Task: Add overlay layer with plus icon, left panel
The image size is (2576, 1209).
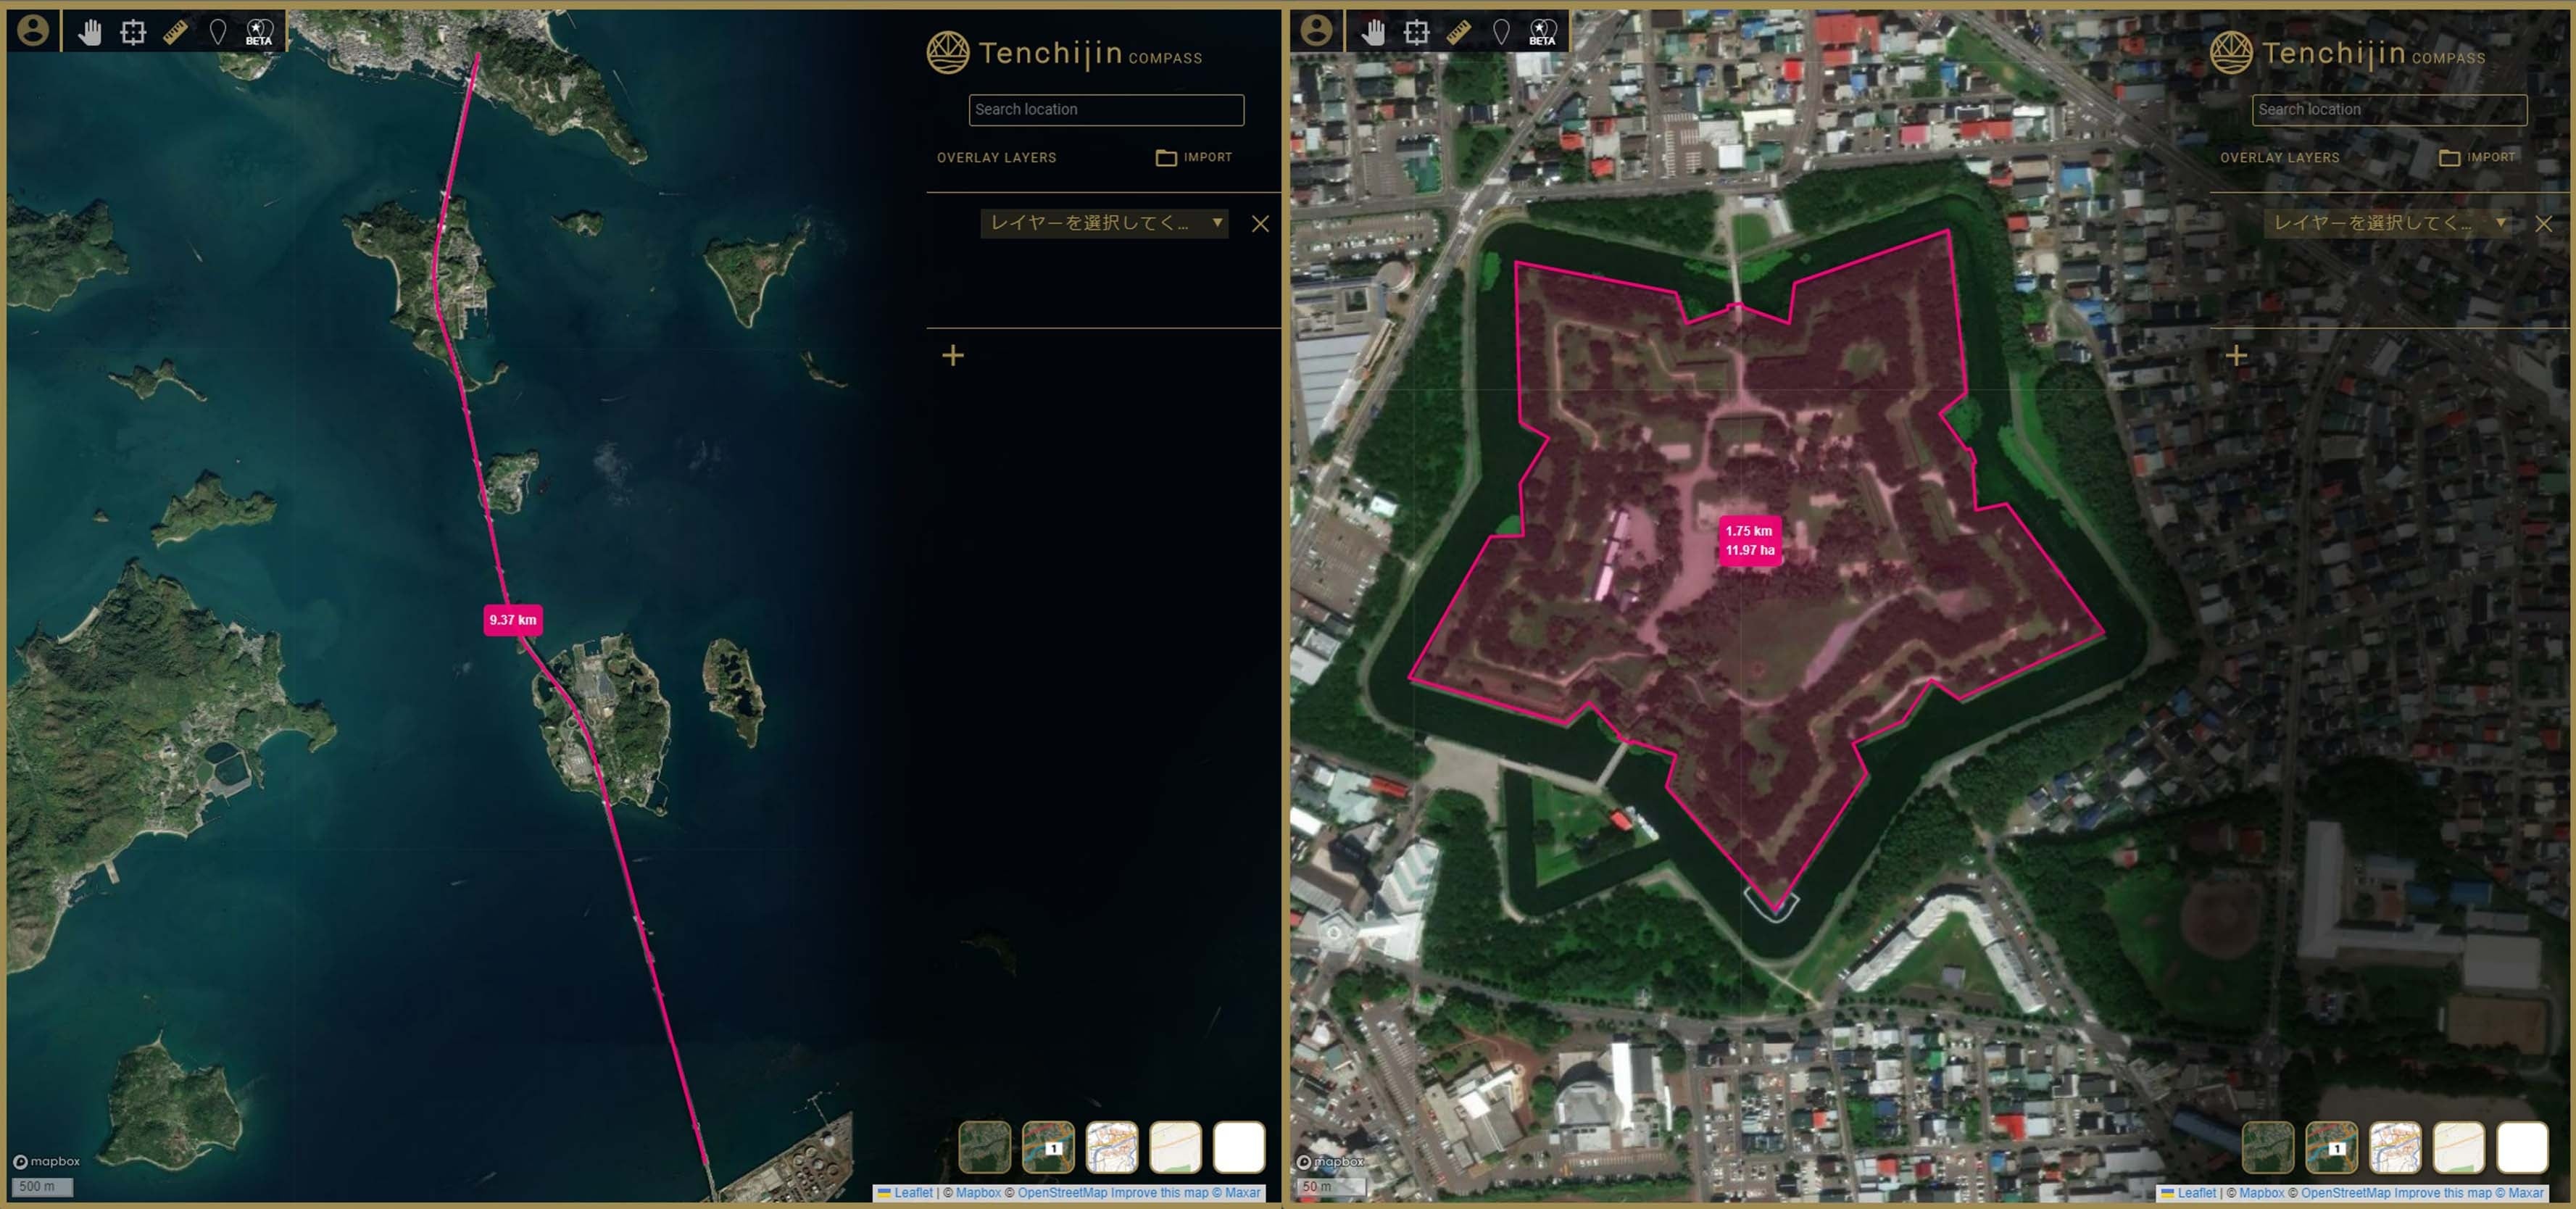Action: [x=953, y=355]
